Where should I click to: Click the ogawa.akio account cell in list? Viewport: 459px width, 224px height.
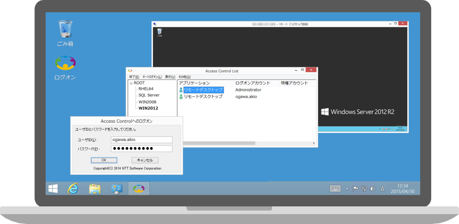(246, 96)
